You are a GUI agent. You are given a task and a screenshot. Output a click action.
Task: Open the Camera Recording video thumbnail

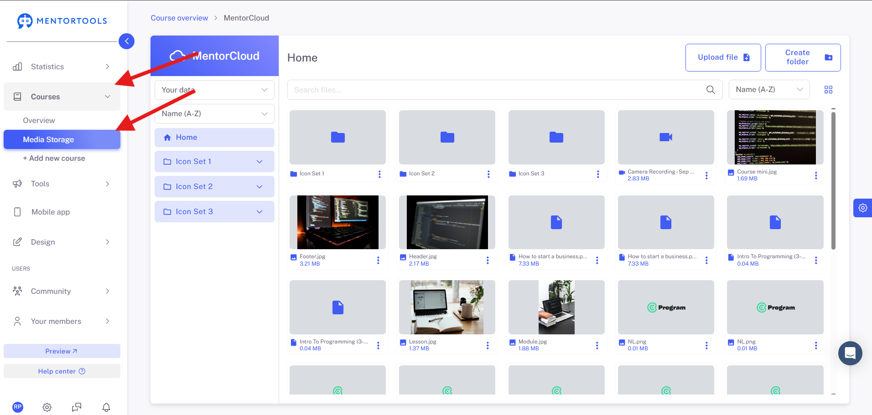point(666,137)
